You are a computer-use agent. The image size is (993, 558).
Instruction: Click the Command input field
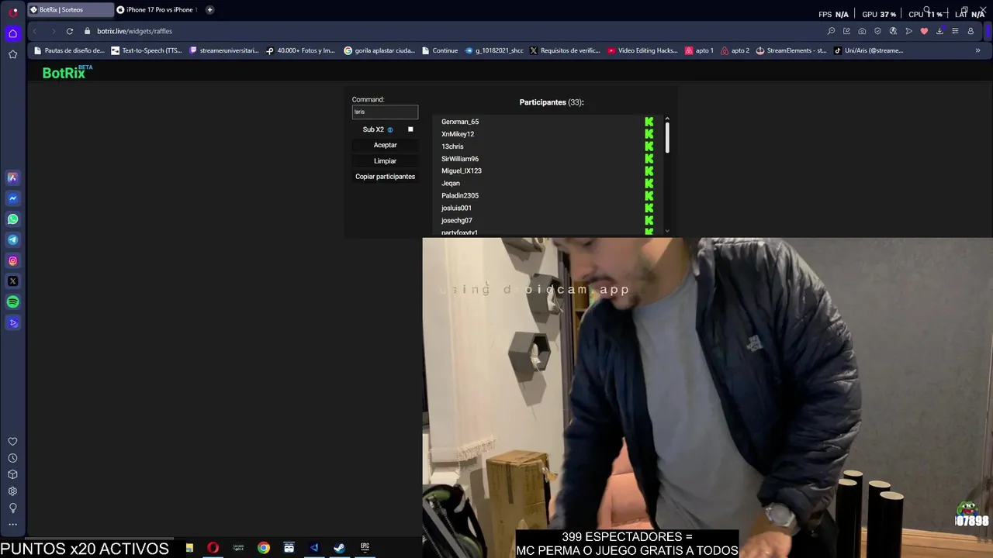pos(385,112)
